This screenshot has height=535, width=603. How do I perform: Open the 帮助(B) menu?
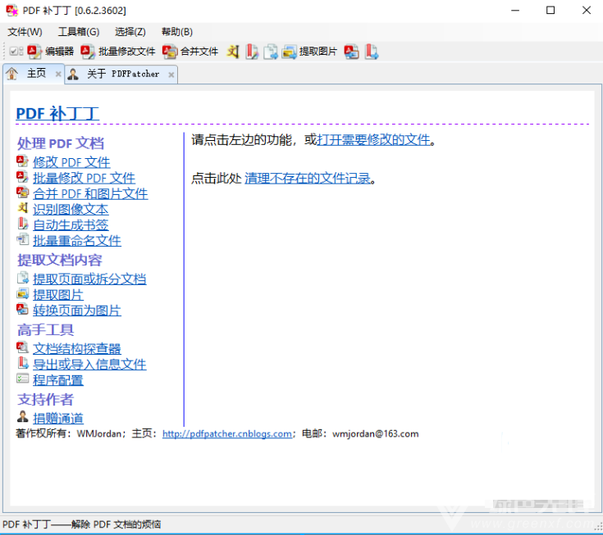coord(177,32)
